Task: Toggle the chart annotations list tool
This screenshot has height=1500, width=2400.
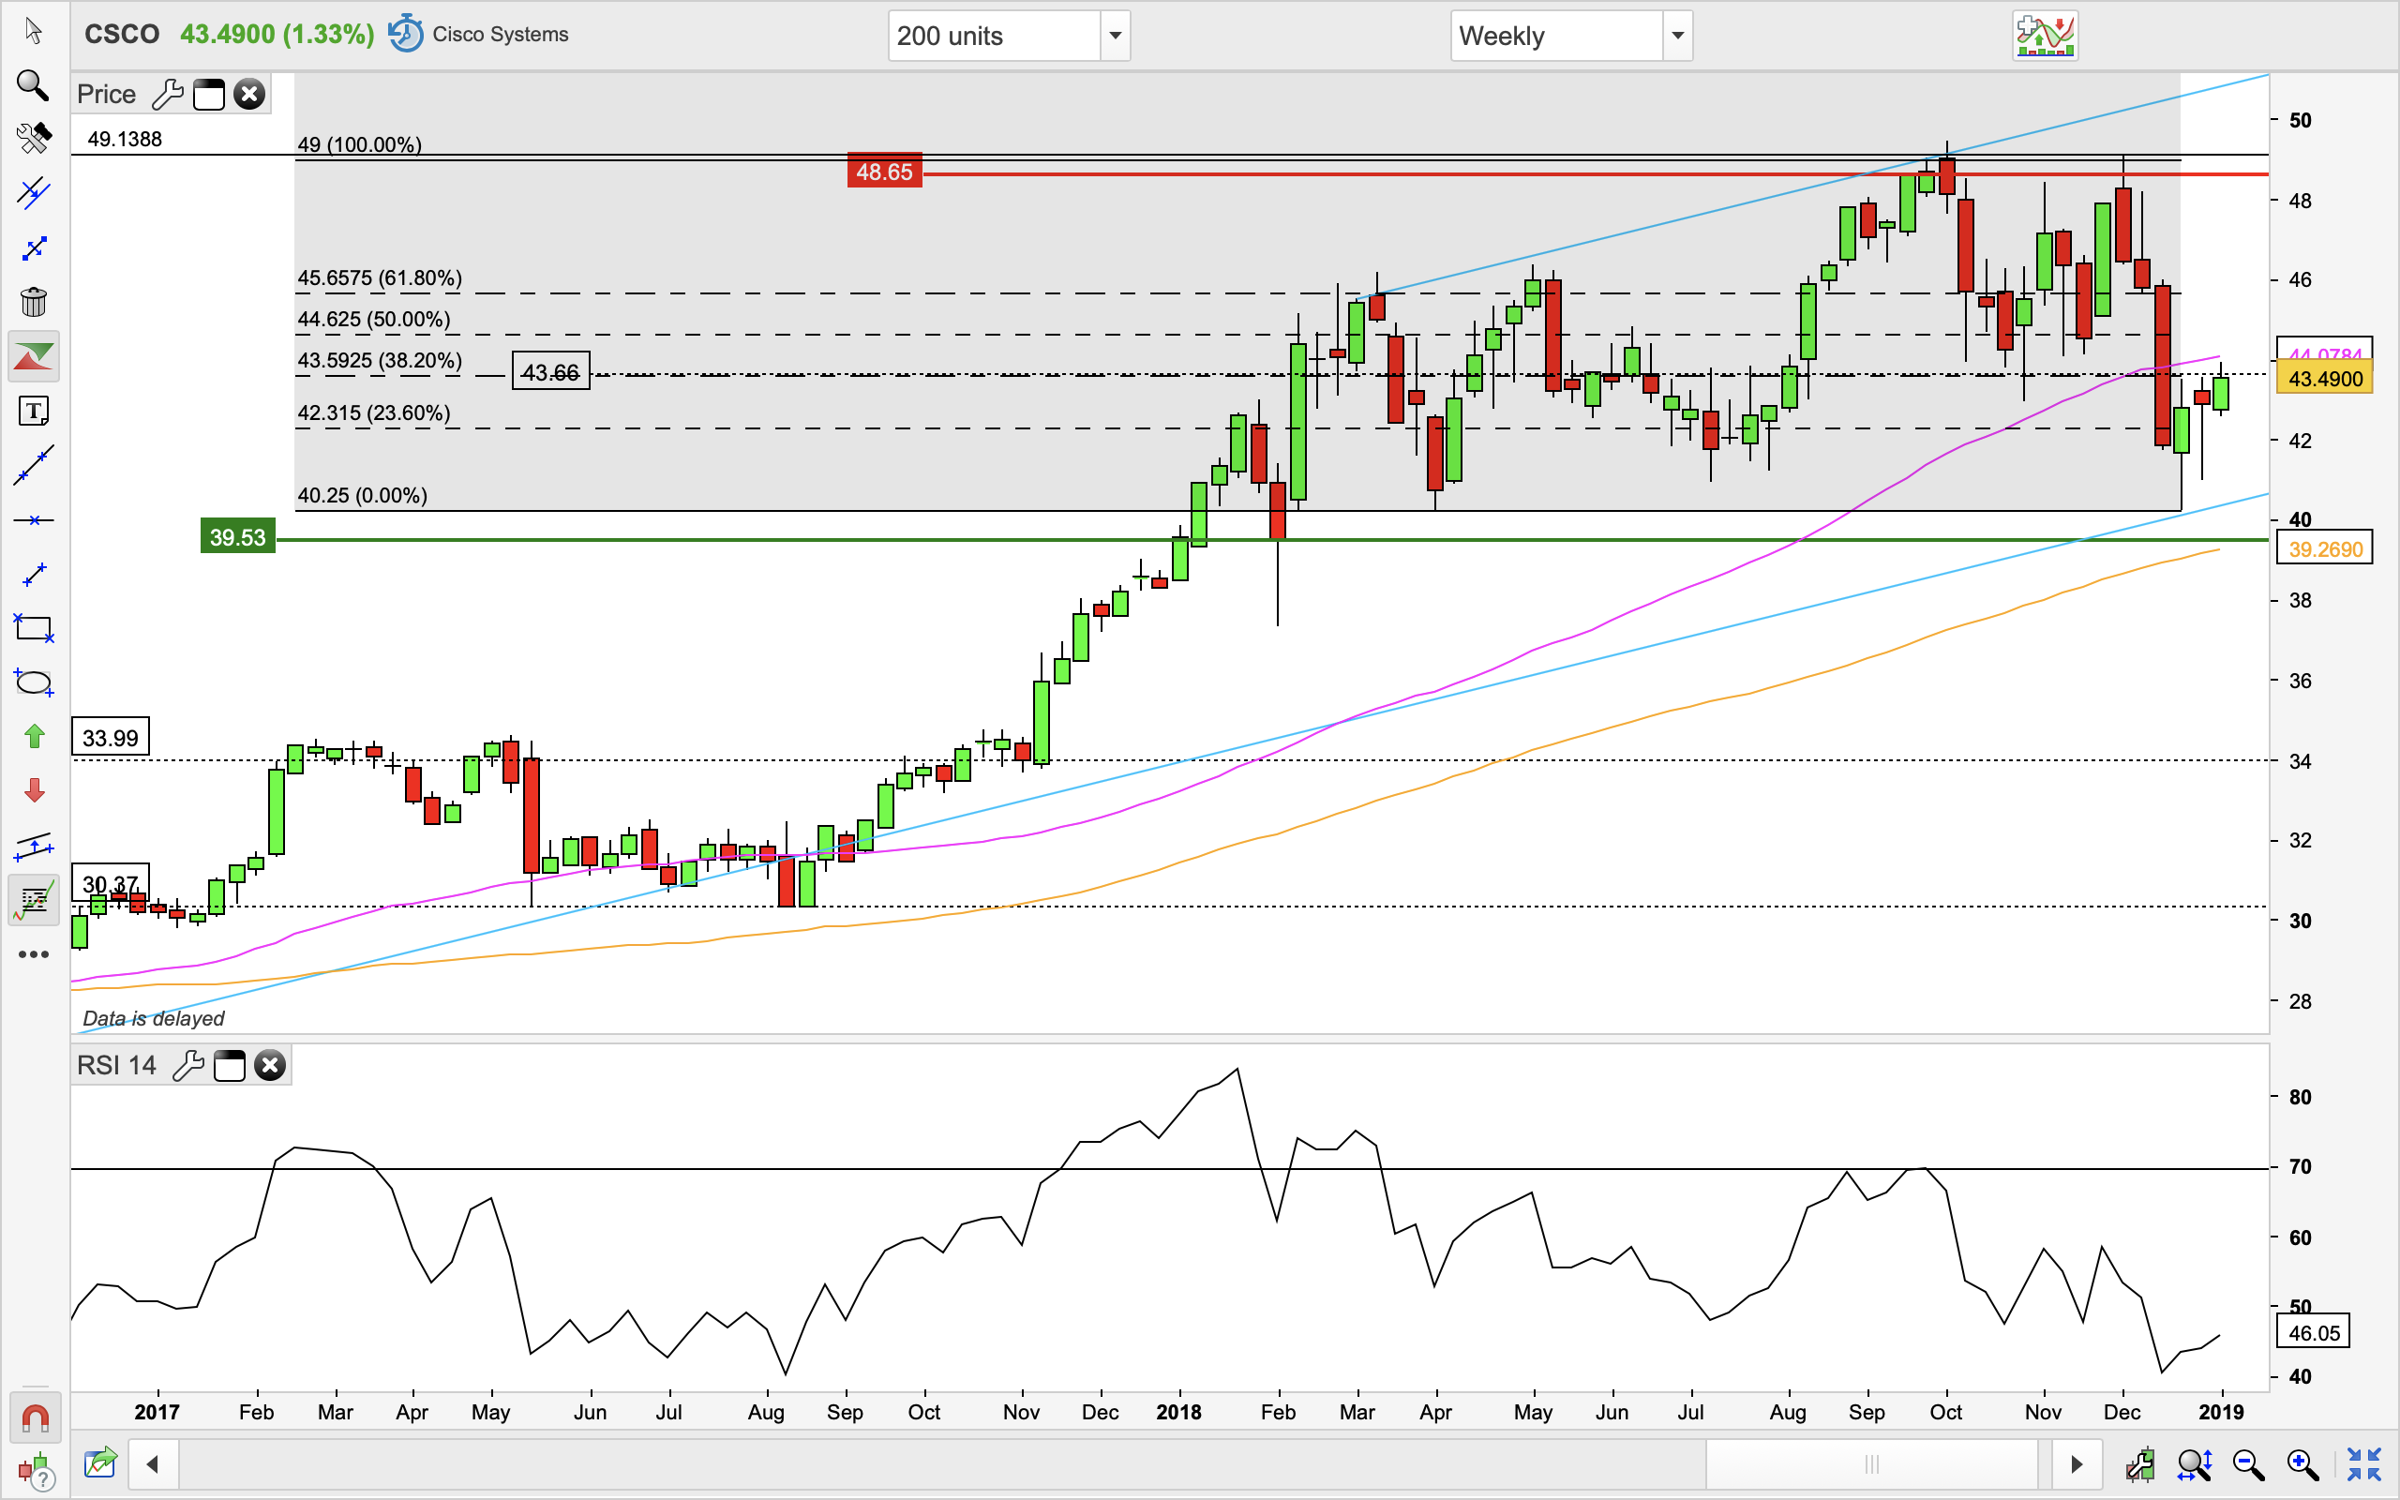Action: tap(34, 900)
